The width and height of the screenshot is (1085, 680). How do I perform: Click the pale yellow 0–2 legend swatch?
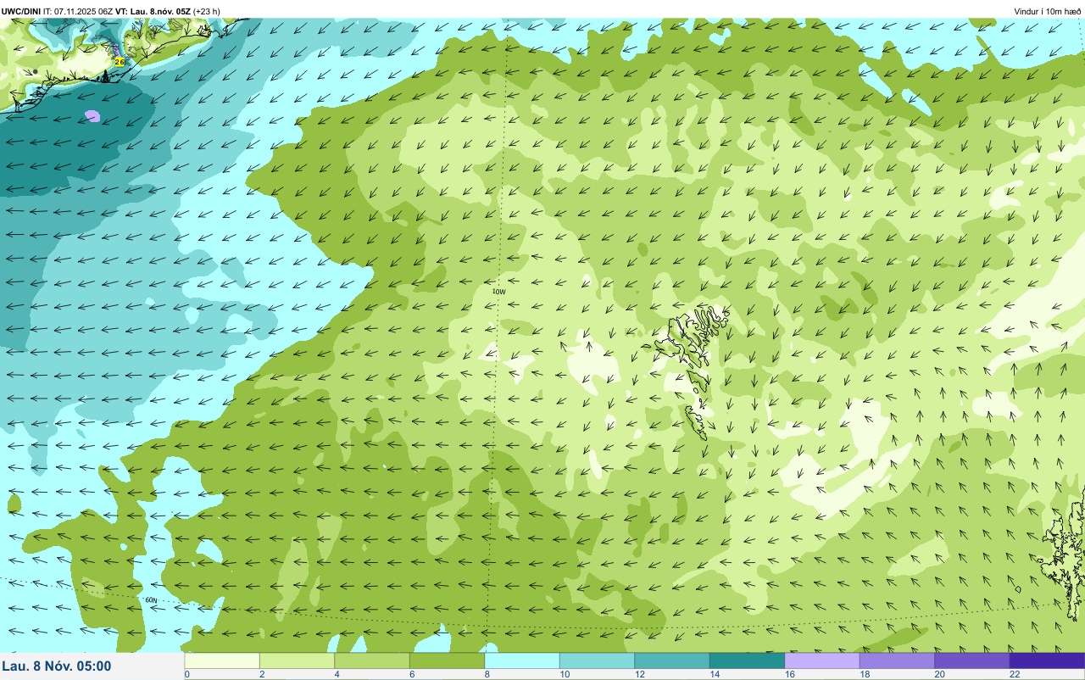point(222,660)
